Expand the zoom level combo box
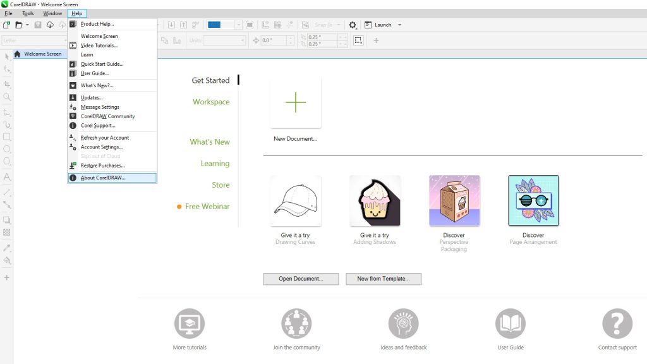Viewport: 647px width, 364px height. 239,25
